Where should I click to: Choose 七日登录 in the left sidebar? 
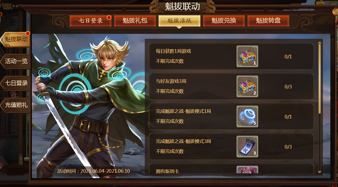(15, 83)
